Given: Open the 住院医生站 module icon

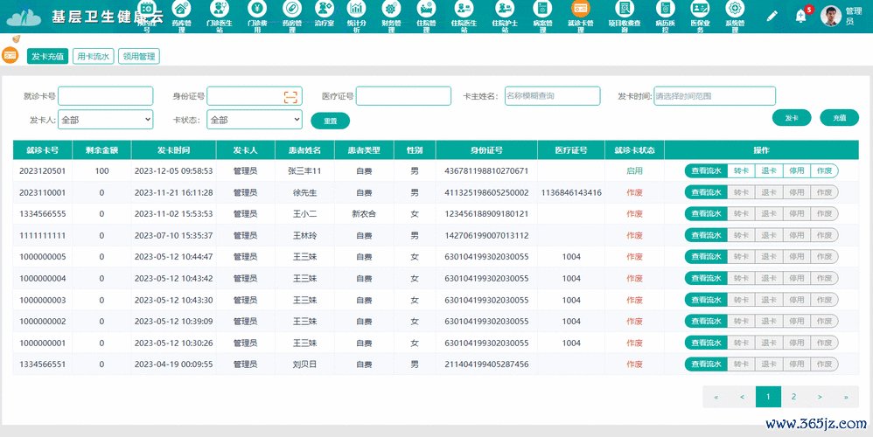Looking at the screenshot, I should click(464, 9).
